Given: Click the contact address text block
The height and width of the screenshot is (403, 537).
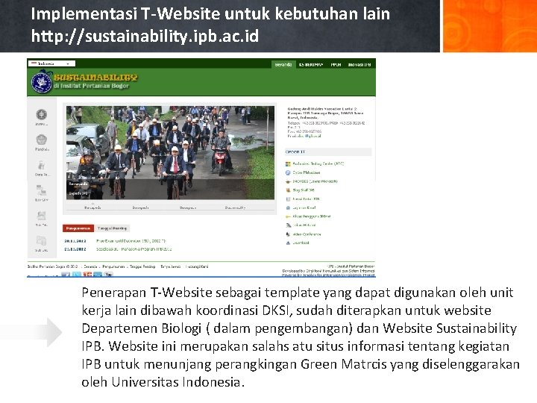Looking at the screenshot, I should pyautogui.click(x=327, y=122).
